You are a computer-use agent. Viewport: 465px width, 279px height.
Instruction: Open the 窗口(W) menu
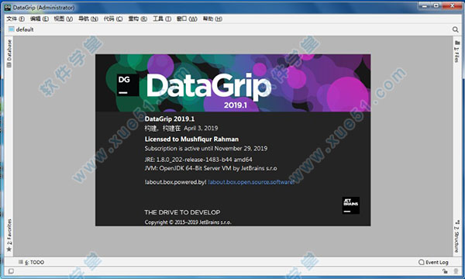pos(187,19)
